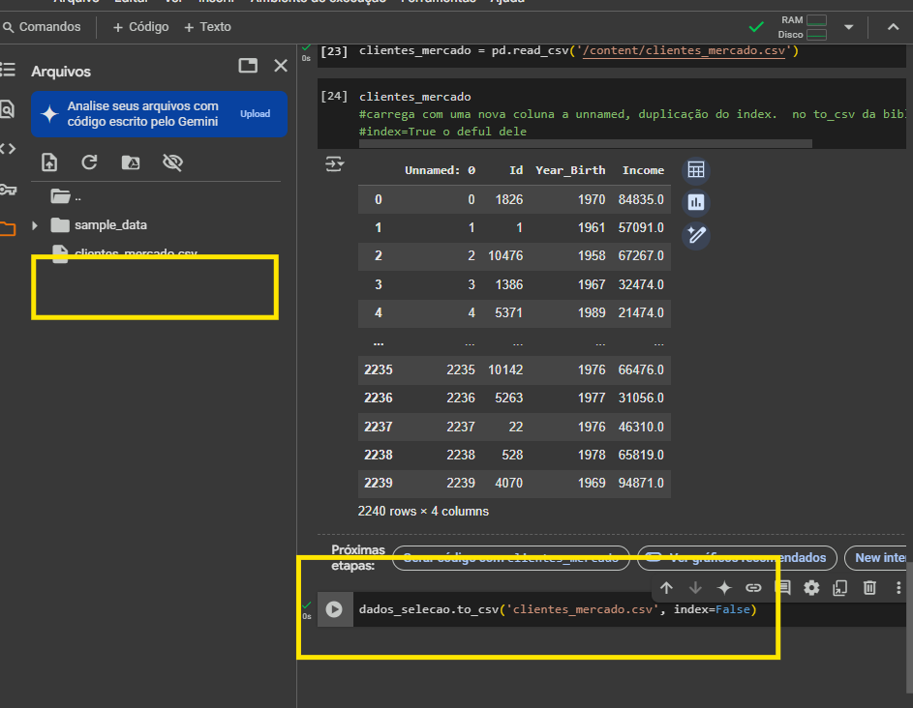Screen dimensions: 913x708
Task: Click into cell 24 code editor
Action: pyautogui.click(x=631, y=114)
